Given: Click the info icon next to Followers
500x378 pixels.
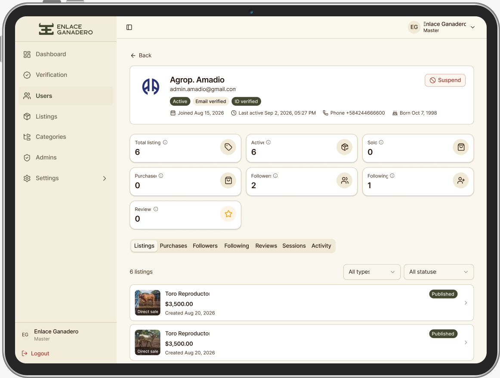Looking at the screenshot, I should point(275,176).
